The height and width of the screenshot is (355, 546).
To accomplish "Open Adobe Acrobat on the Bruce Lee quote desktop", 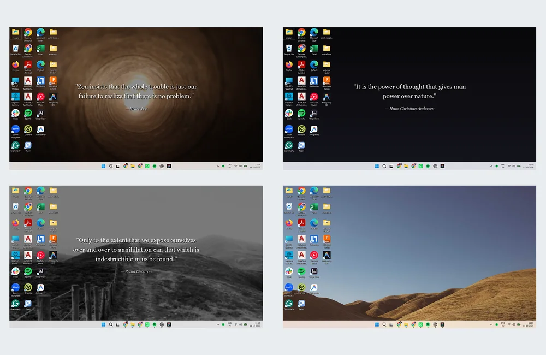I will coord(28,65).
